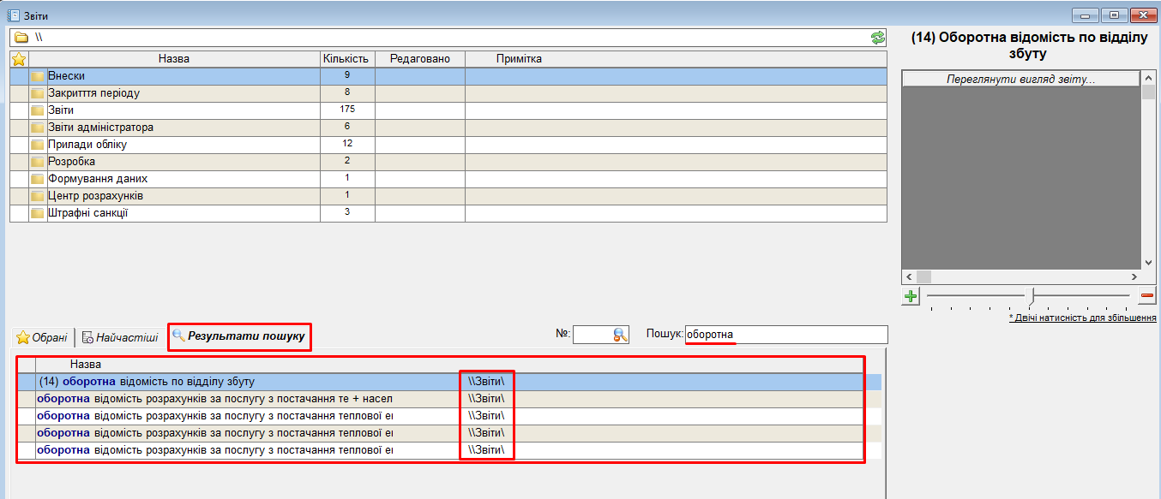
Task: Click the green plus zoom-in icon
Action: coord(910,296)
